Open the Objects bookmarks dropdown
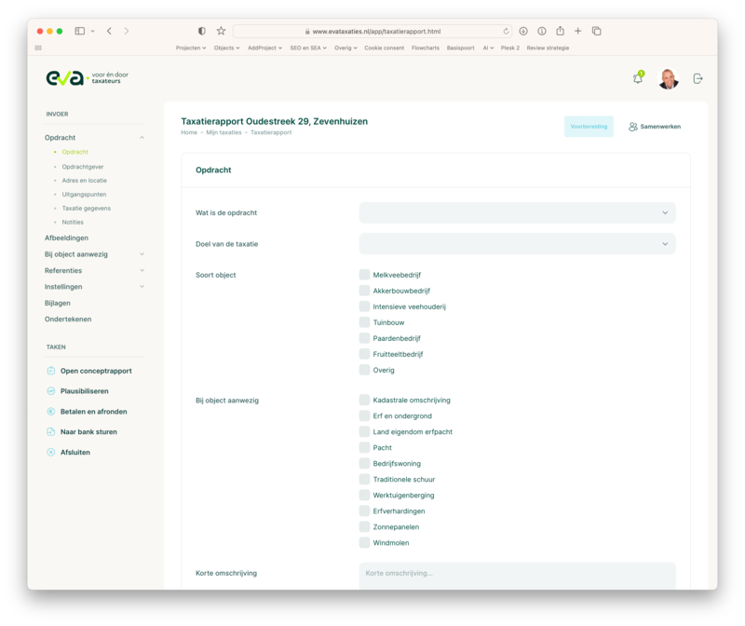 tap(226, 48)
